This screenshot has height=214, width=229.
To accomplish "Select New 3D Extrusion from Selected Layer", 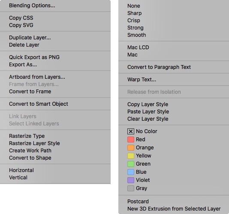I will 174,209.
